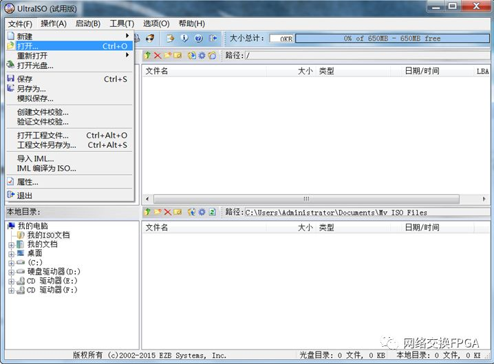Choose 退出 from the File menu

click(x=69, y=195)
